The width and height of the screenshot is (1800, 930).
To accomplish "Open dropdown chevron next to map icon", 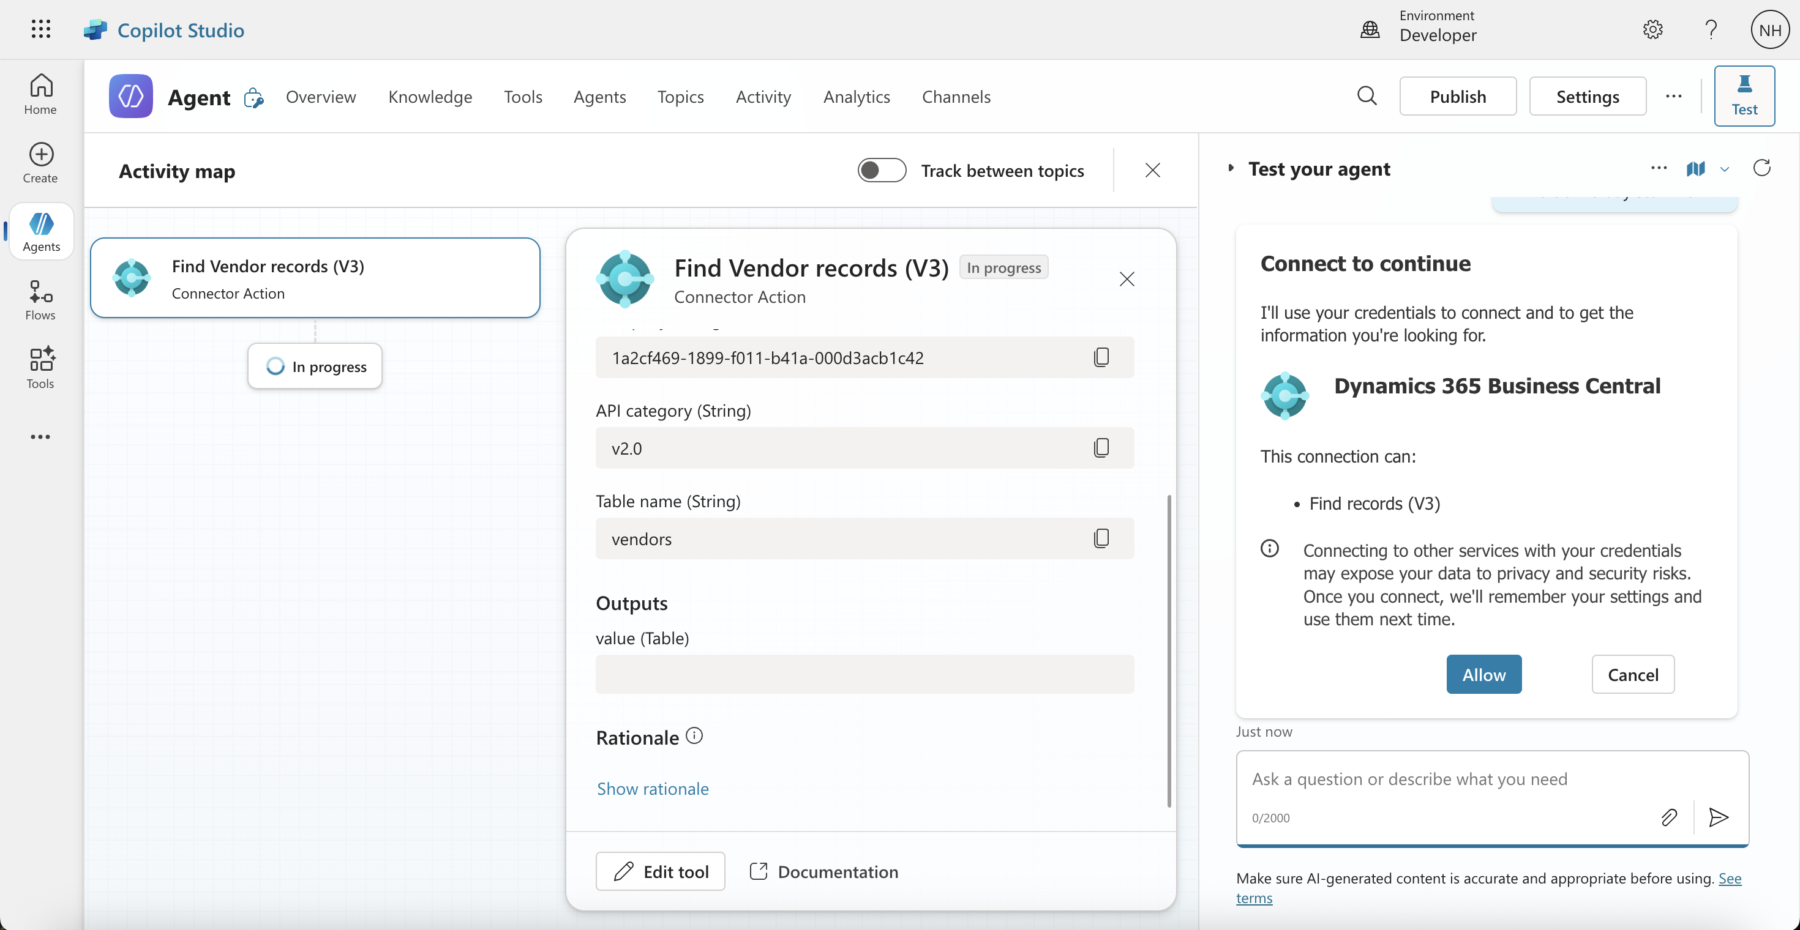I will pos(1725,169).
